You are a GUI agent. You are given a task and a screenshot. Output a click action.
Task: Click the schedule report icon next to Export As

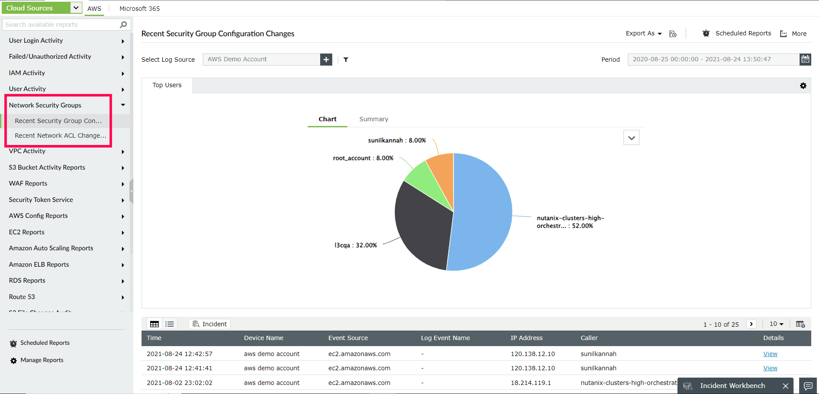(673, 33)
